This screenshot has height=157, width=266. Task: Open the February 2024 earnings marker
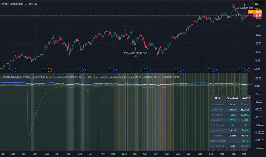click(x=9, y=70)
